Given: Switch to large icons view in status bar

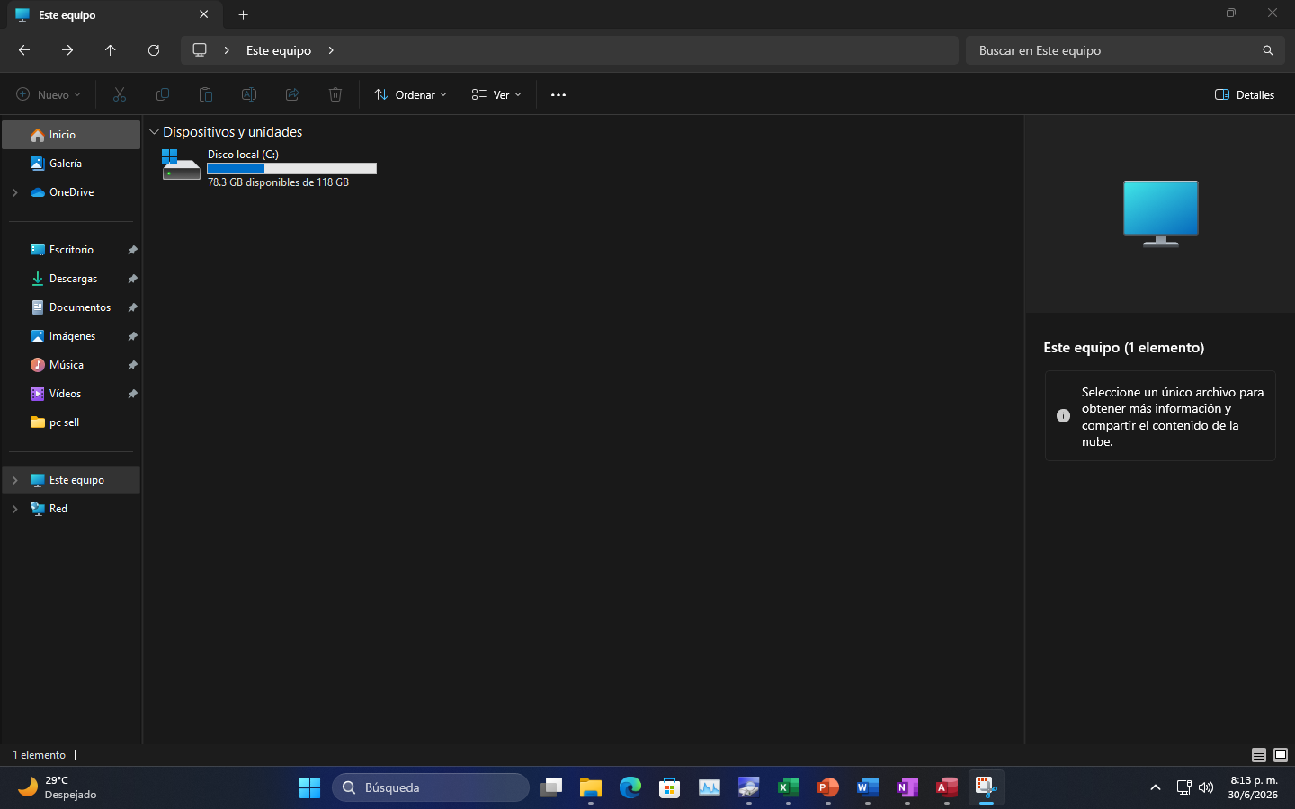Looking at the screenshot, I should coord(1281,755).
